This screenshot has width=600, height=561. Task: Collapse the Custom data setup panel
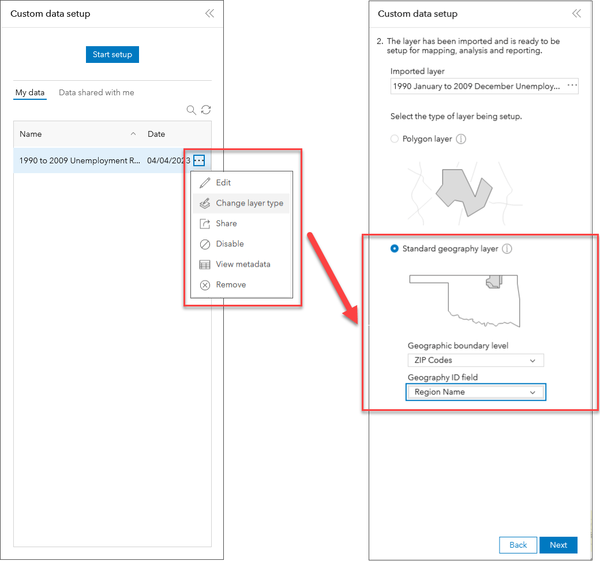coord(209,13)
